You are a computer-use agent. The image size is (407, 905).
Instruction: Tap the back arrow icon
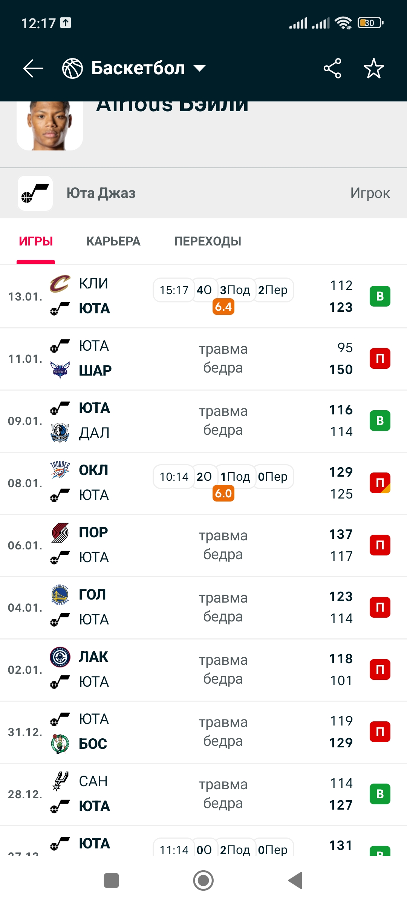tap(33, 68)
